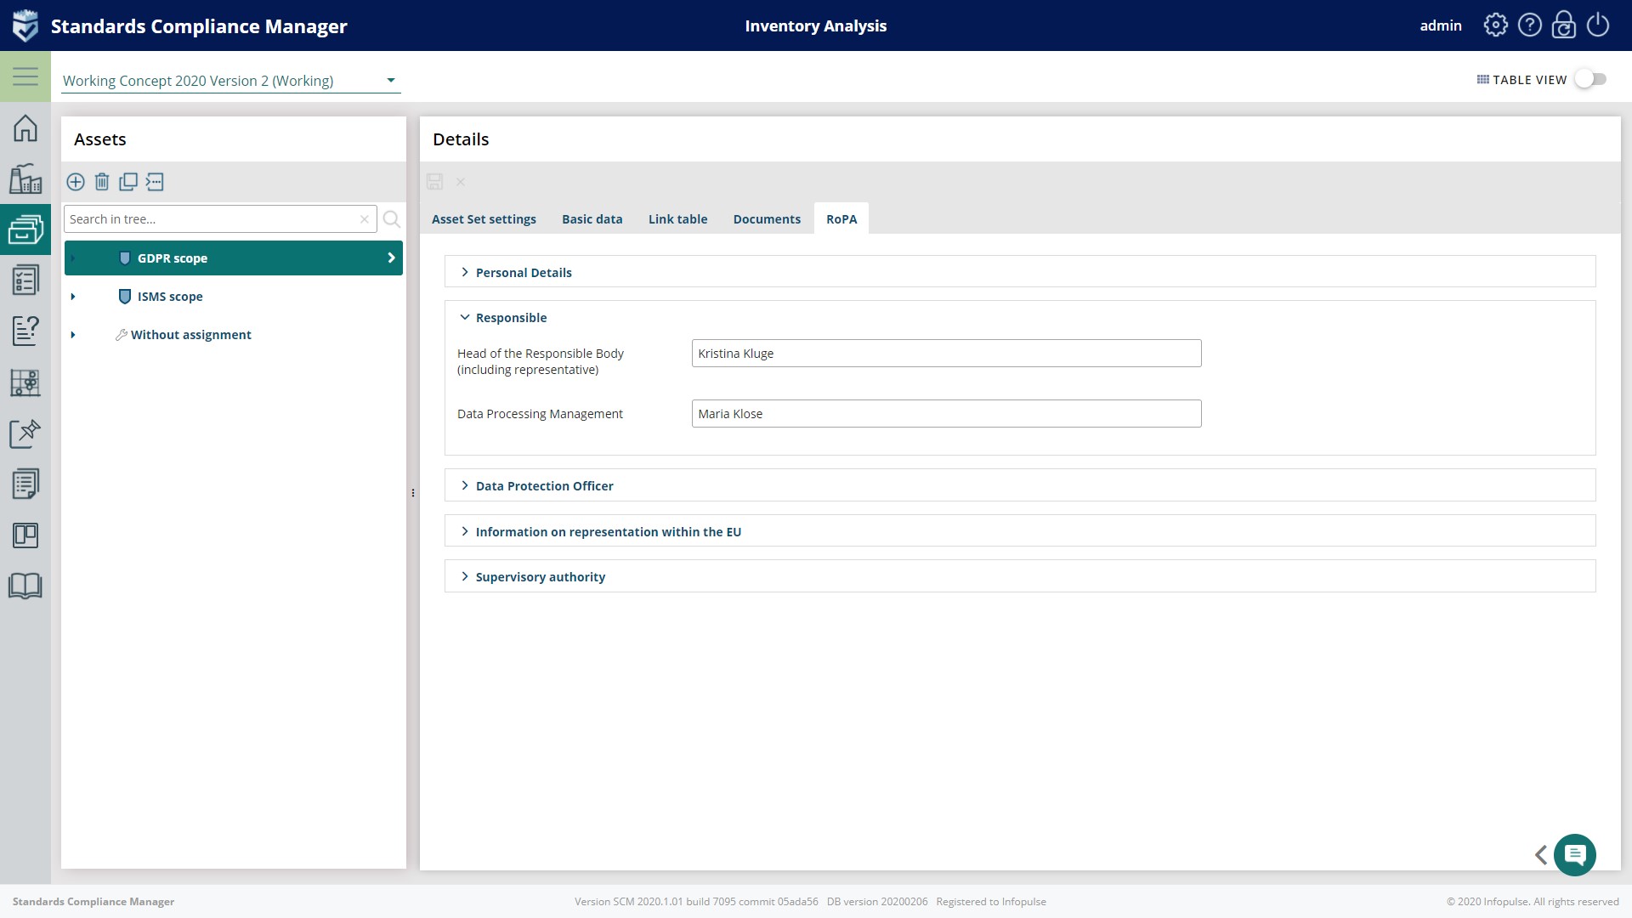This screenshot has height=918, width=1632.
Task: Switch to the Asset Set settings tab
Action: 484,219
